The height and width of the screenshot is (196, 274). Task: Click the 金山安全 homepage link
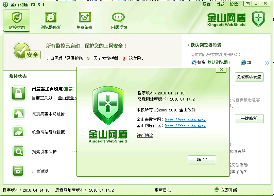click(67, 98)
